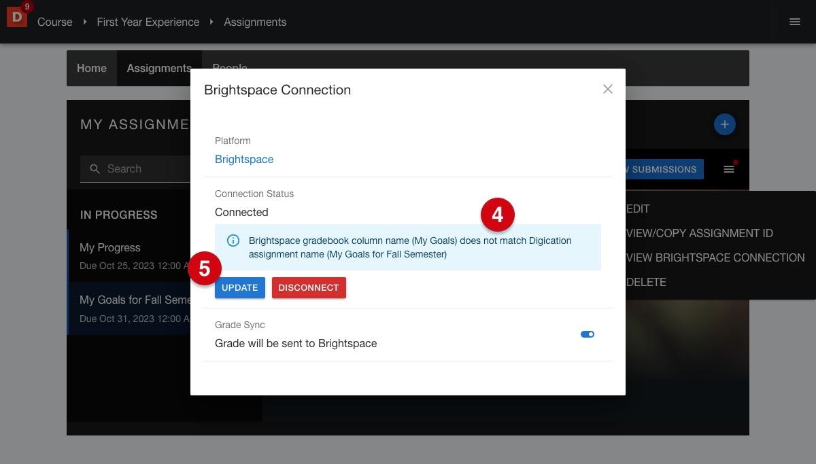Click the assignment Search field

[x=135, y=169]
